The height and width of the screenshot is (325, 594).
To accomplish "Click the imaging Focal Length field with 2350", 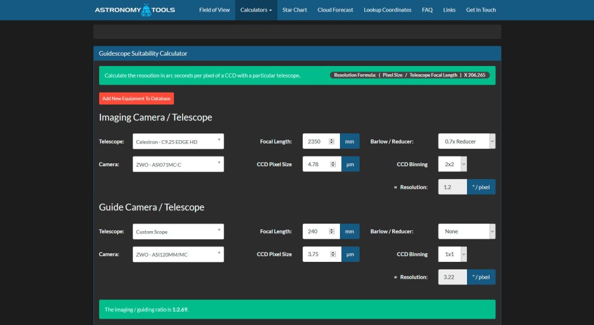I will [x=316, y=141].
